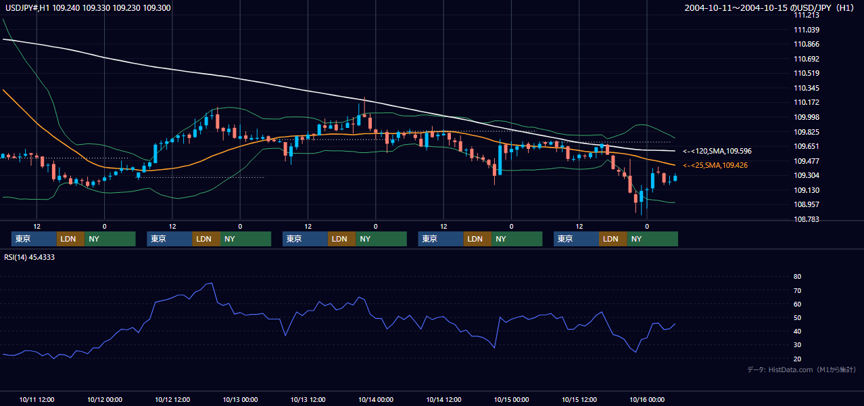This screenshot has height=406, width=864.
Task: Click RSI scale value 20
Action: pyautogui.click(x=797, y=359)
